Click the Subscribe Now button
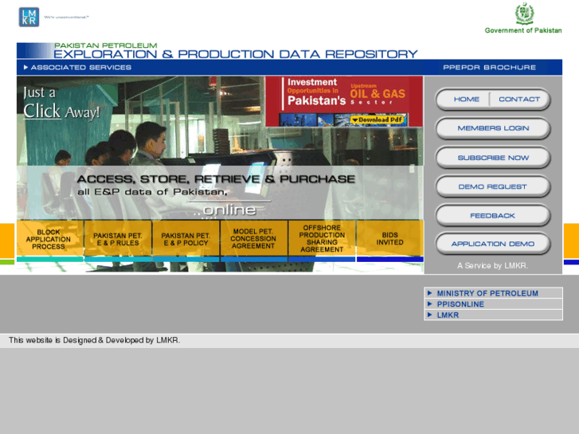579x434 pixels. tap(493, 158)
